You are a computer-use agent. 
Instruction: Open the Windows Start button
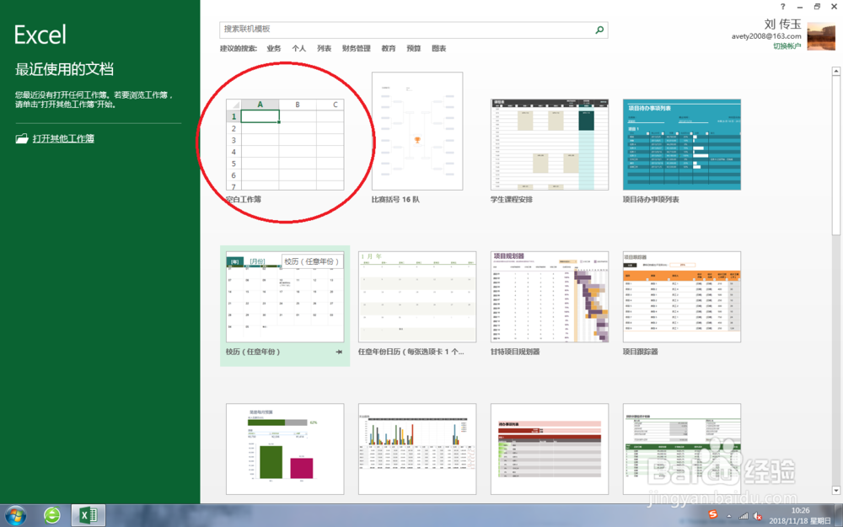pos(14,515)
